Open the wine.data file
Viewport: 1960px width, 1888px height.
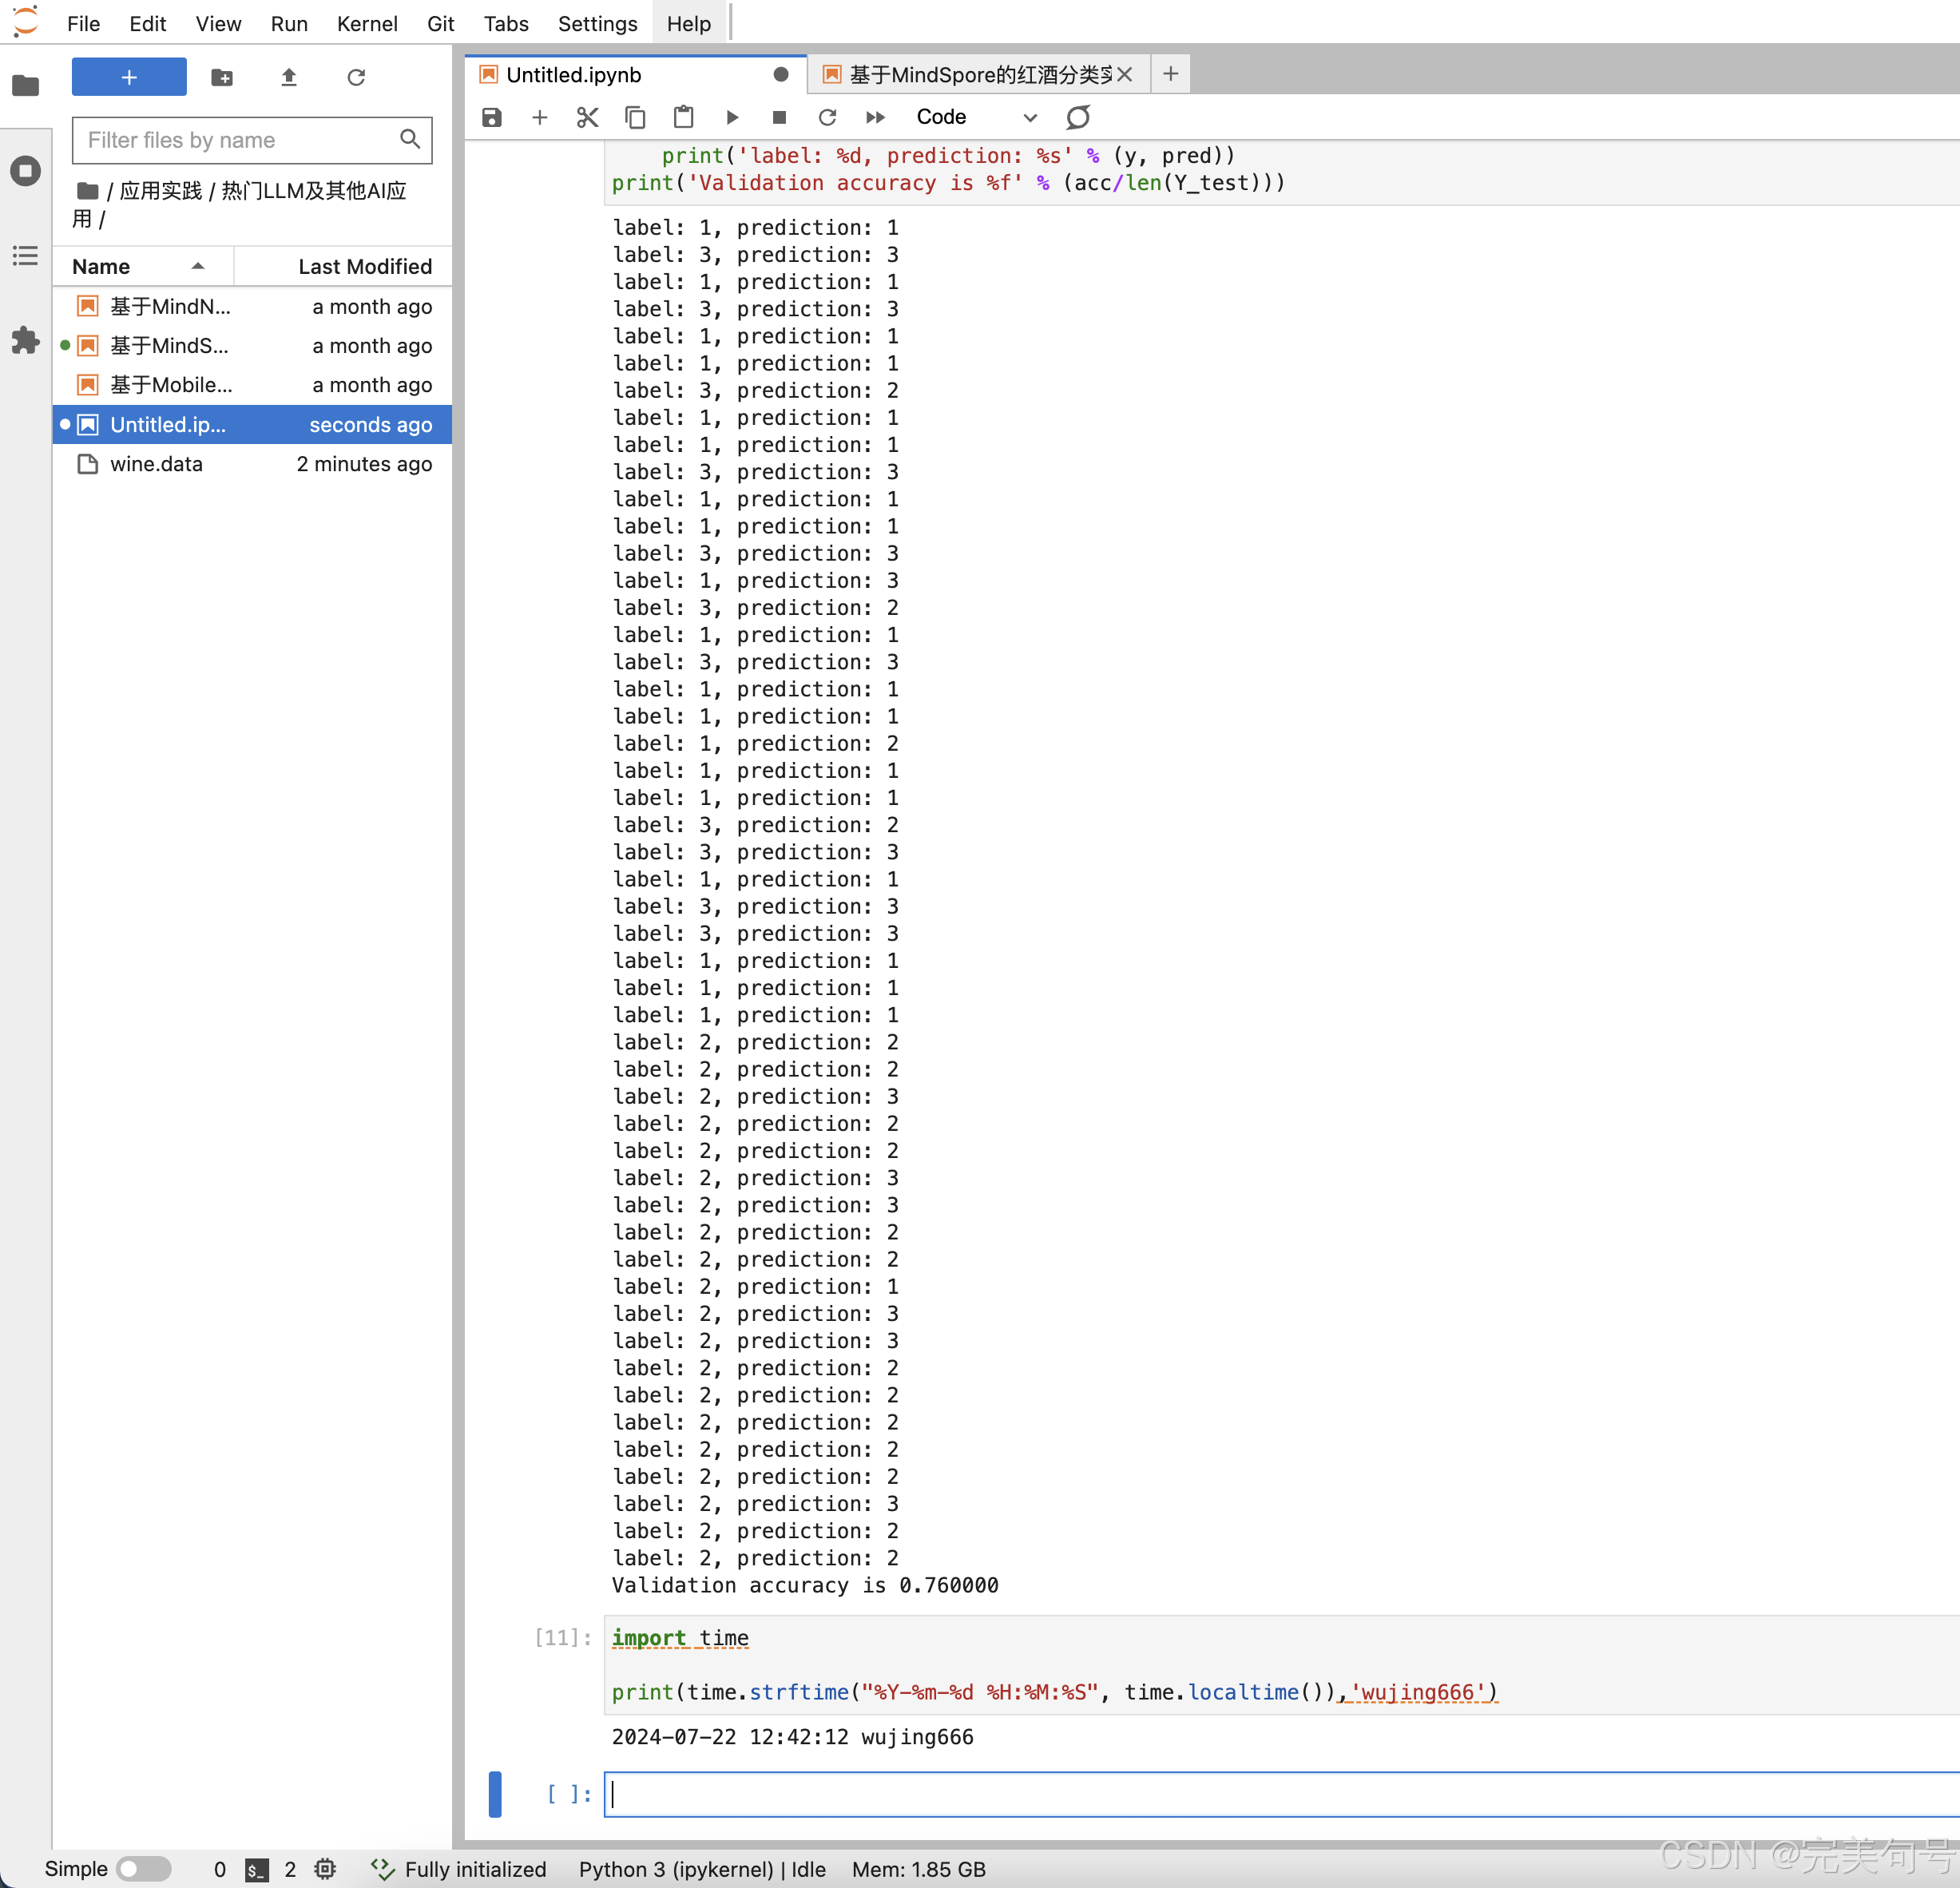pos(156,464)
